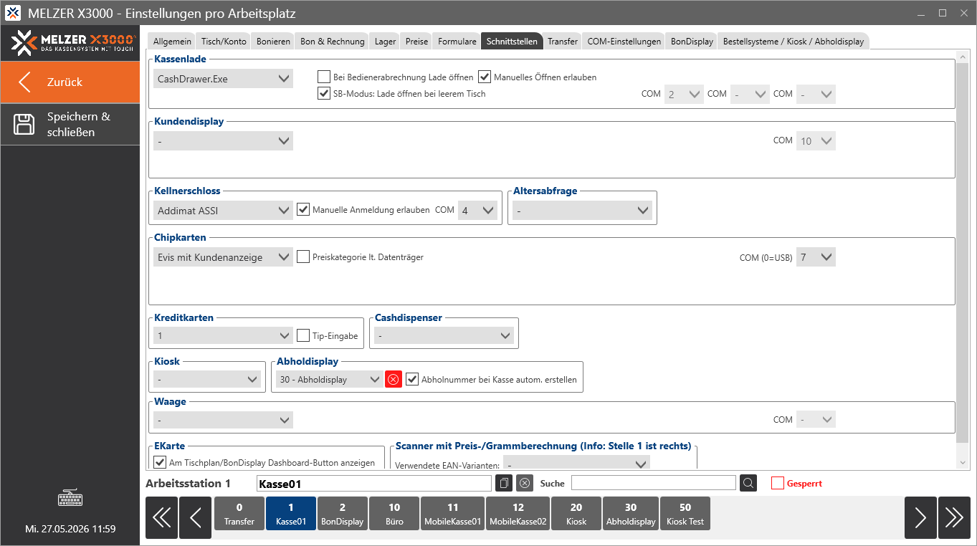977x546 pixels.
Task: Switch to the Tisch/Konto tab
Action: (x=224, y=42)
